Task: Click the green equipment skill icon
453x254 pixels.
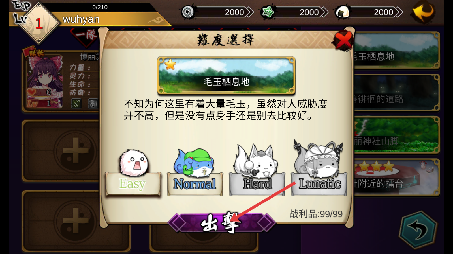Action: (76, 104)
